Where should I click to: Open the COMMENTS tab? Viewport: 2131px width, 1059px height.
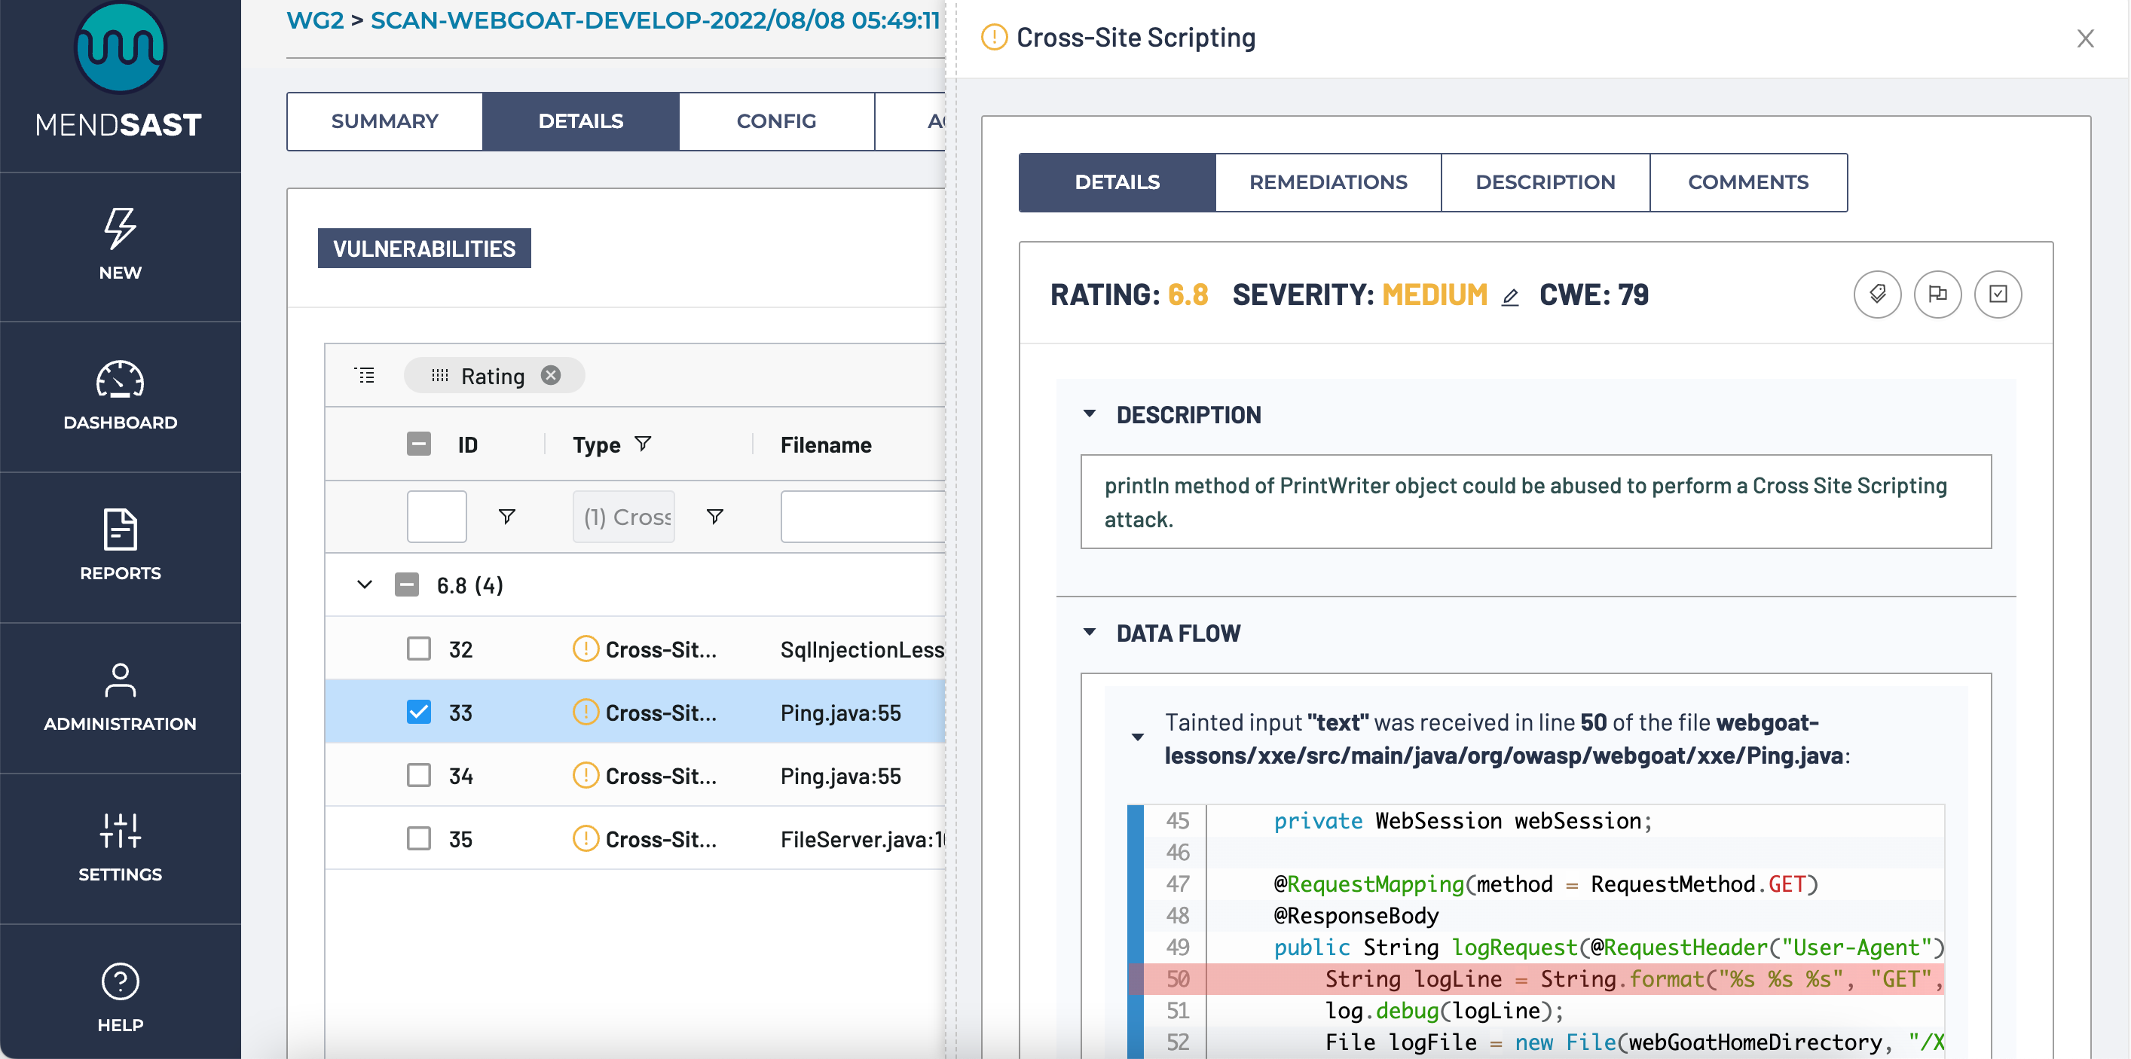1747,182
